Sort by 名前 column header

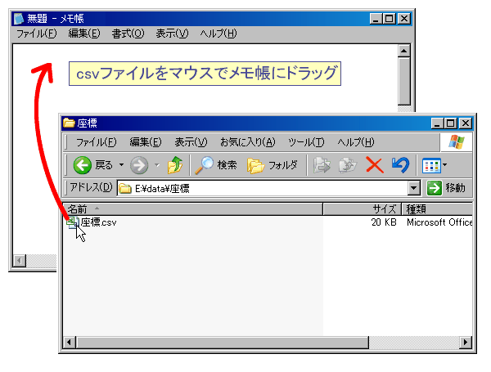tap(192, 208)
